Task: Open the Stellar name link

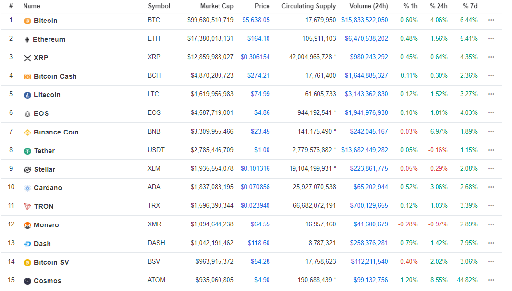Action: [x=45, y=169]
